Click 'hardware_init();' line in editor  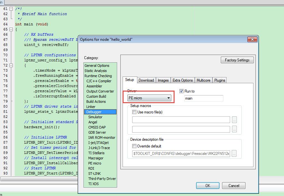click(x=42, y=127)
